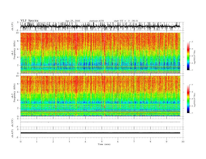Image resolution: width=206 pixels, height=159 pixels.
Task: Click time axis tick label '10'
Action: pos(183,142)
